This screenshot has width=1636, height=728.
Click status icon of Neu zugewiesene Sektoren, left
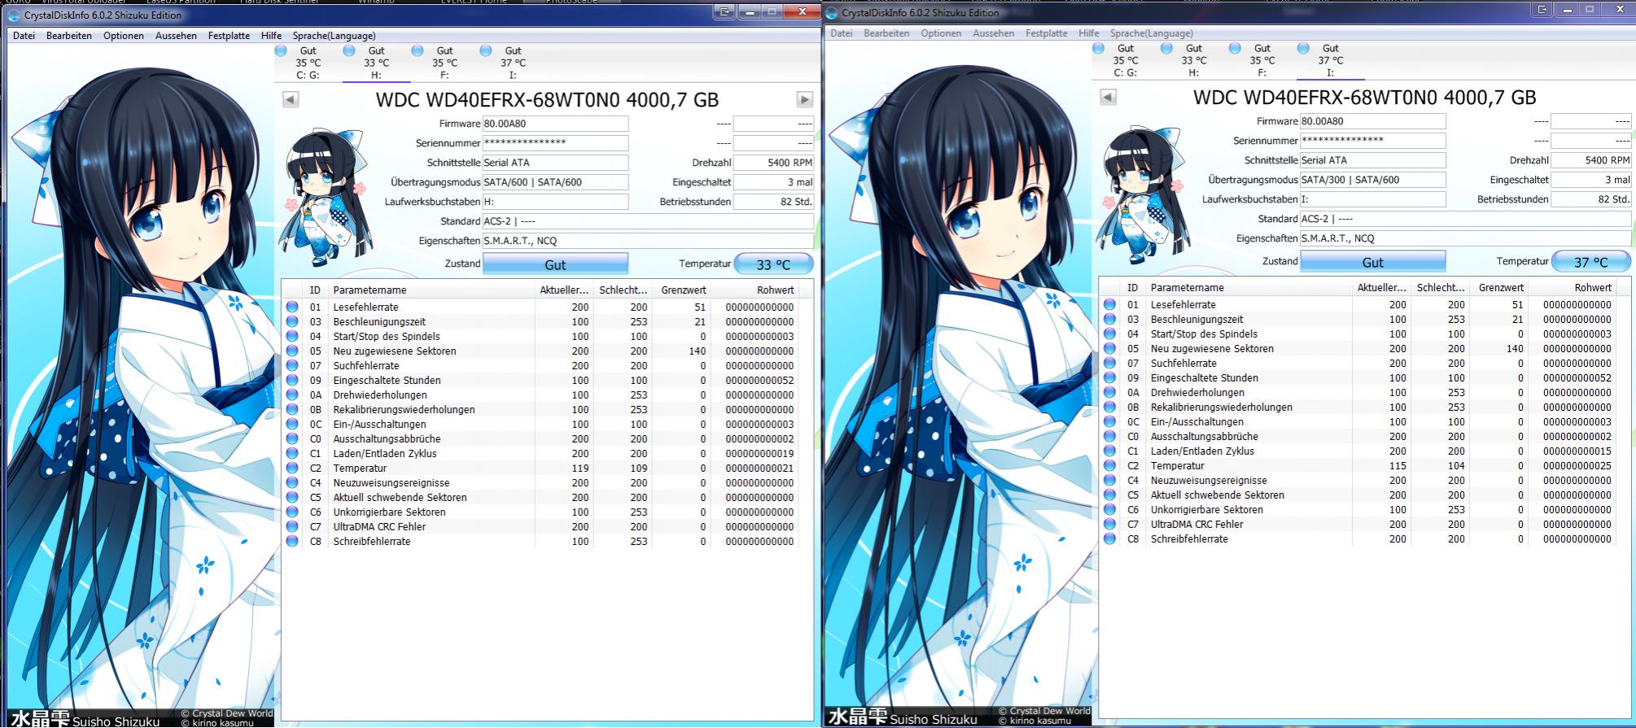coord(292,351)
